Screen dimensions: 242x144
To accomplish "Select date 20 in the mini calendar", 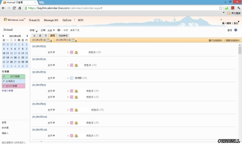I will (15, 58).
